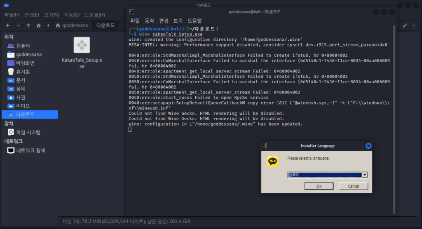
Task: Select 비디오 folder in sidebar
Action: [x=30, y=106]
